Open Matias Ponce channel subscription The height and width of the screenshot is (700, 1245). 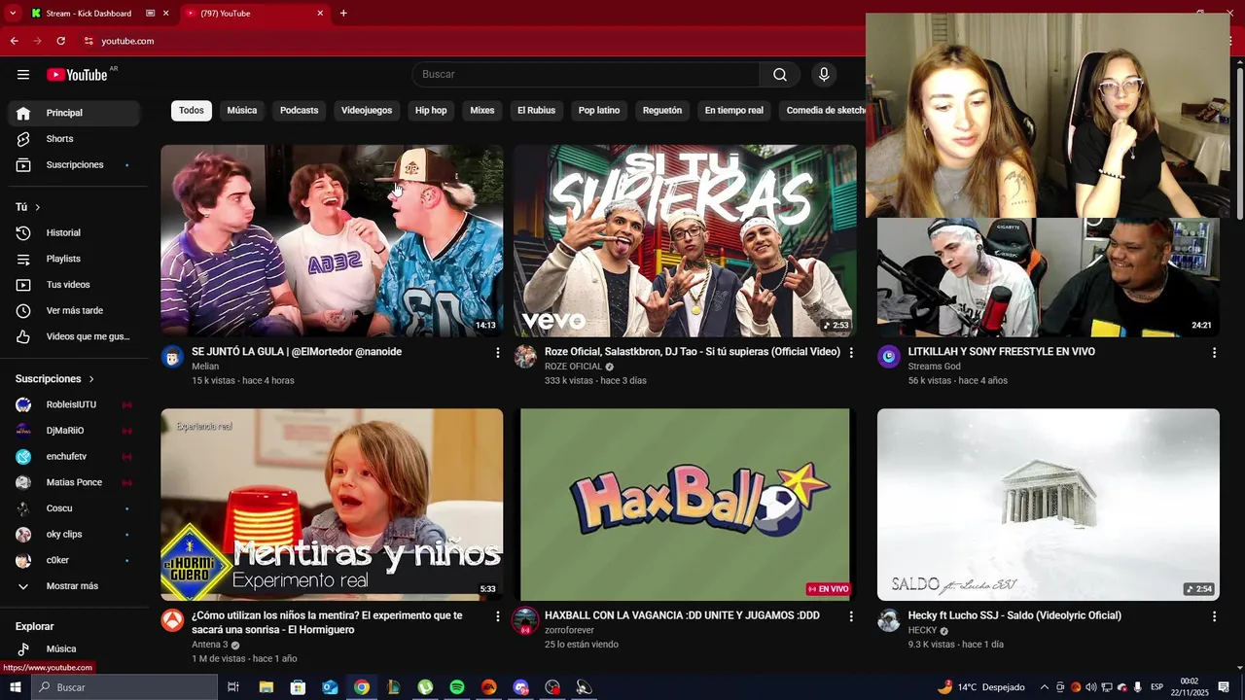point(74,482)
